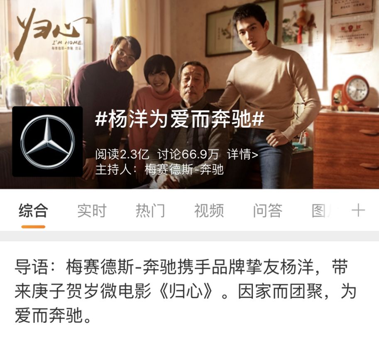This screenshot has height=339, width=379.
Task: Select the 综合 tab
Action: pos(33,211)
